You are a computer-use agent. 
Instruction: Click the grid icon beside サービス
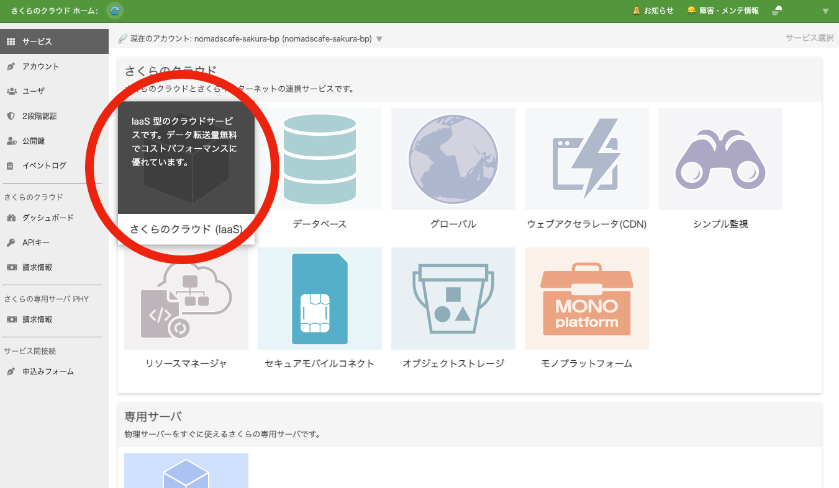point(11,42)
